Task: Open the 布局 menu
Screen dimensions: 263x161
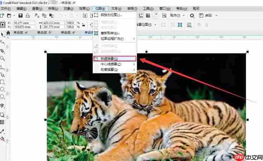Action: click(x=53, y=9)
